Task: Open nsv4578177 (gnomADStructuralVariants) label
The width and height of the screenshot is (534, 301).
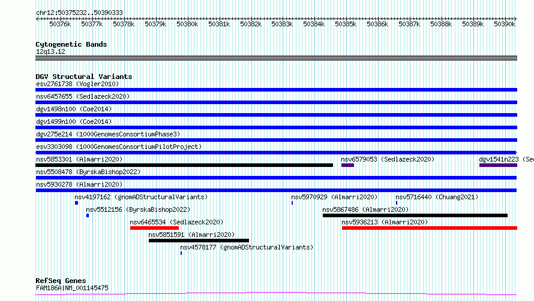Action: [x=247, y=247]
